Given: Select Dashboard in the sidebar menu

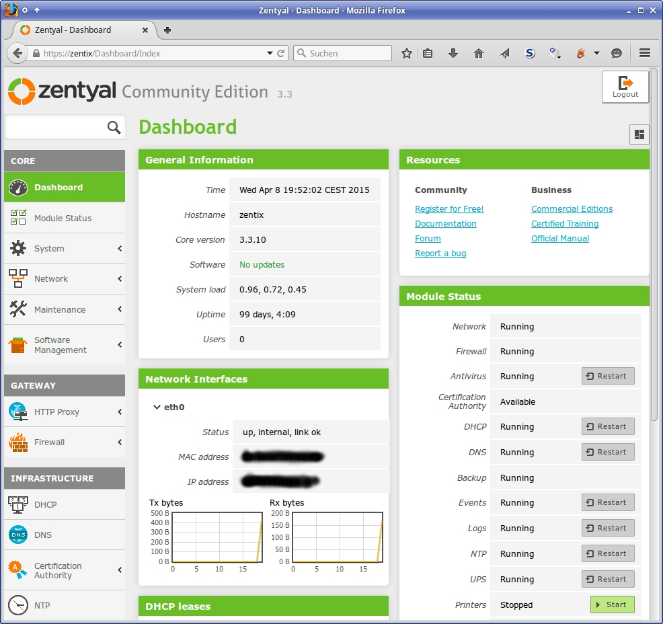Looking at the screenshot, I should tap(65, 188).
